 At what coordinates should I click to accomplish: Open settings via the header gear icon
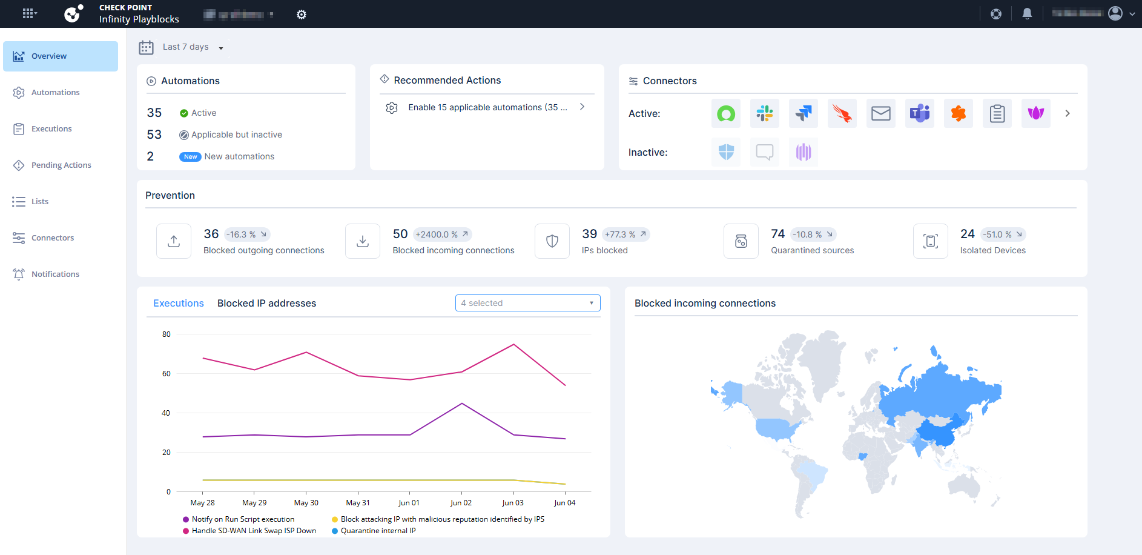point(302,14)
